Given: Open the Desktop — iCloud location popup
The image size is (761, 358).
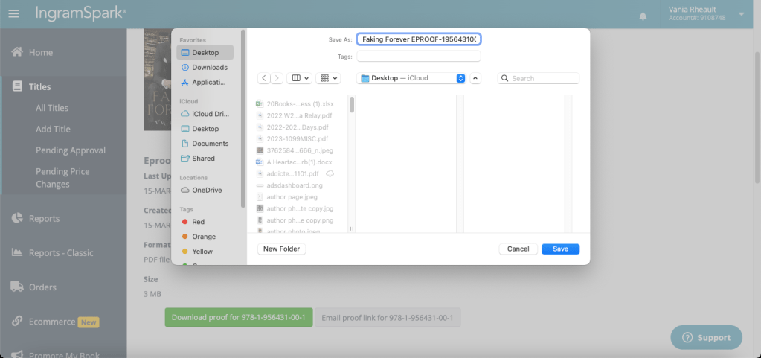Looking at the screenshot, I should click(x=411, y=78).
